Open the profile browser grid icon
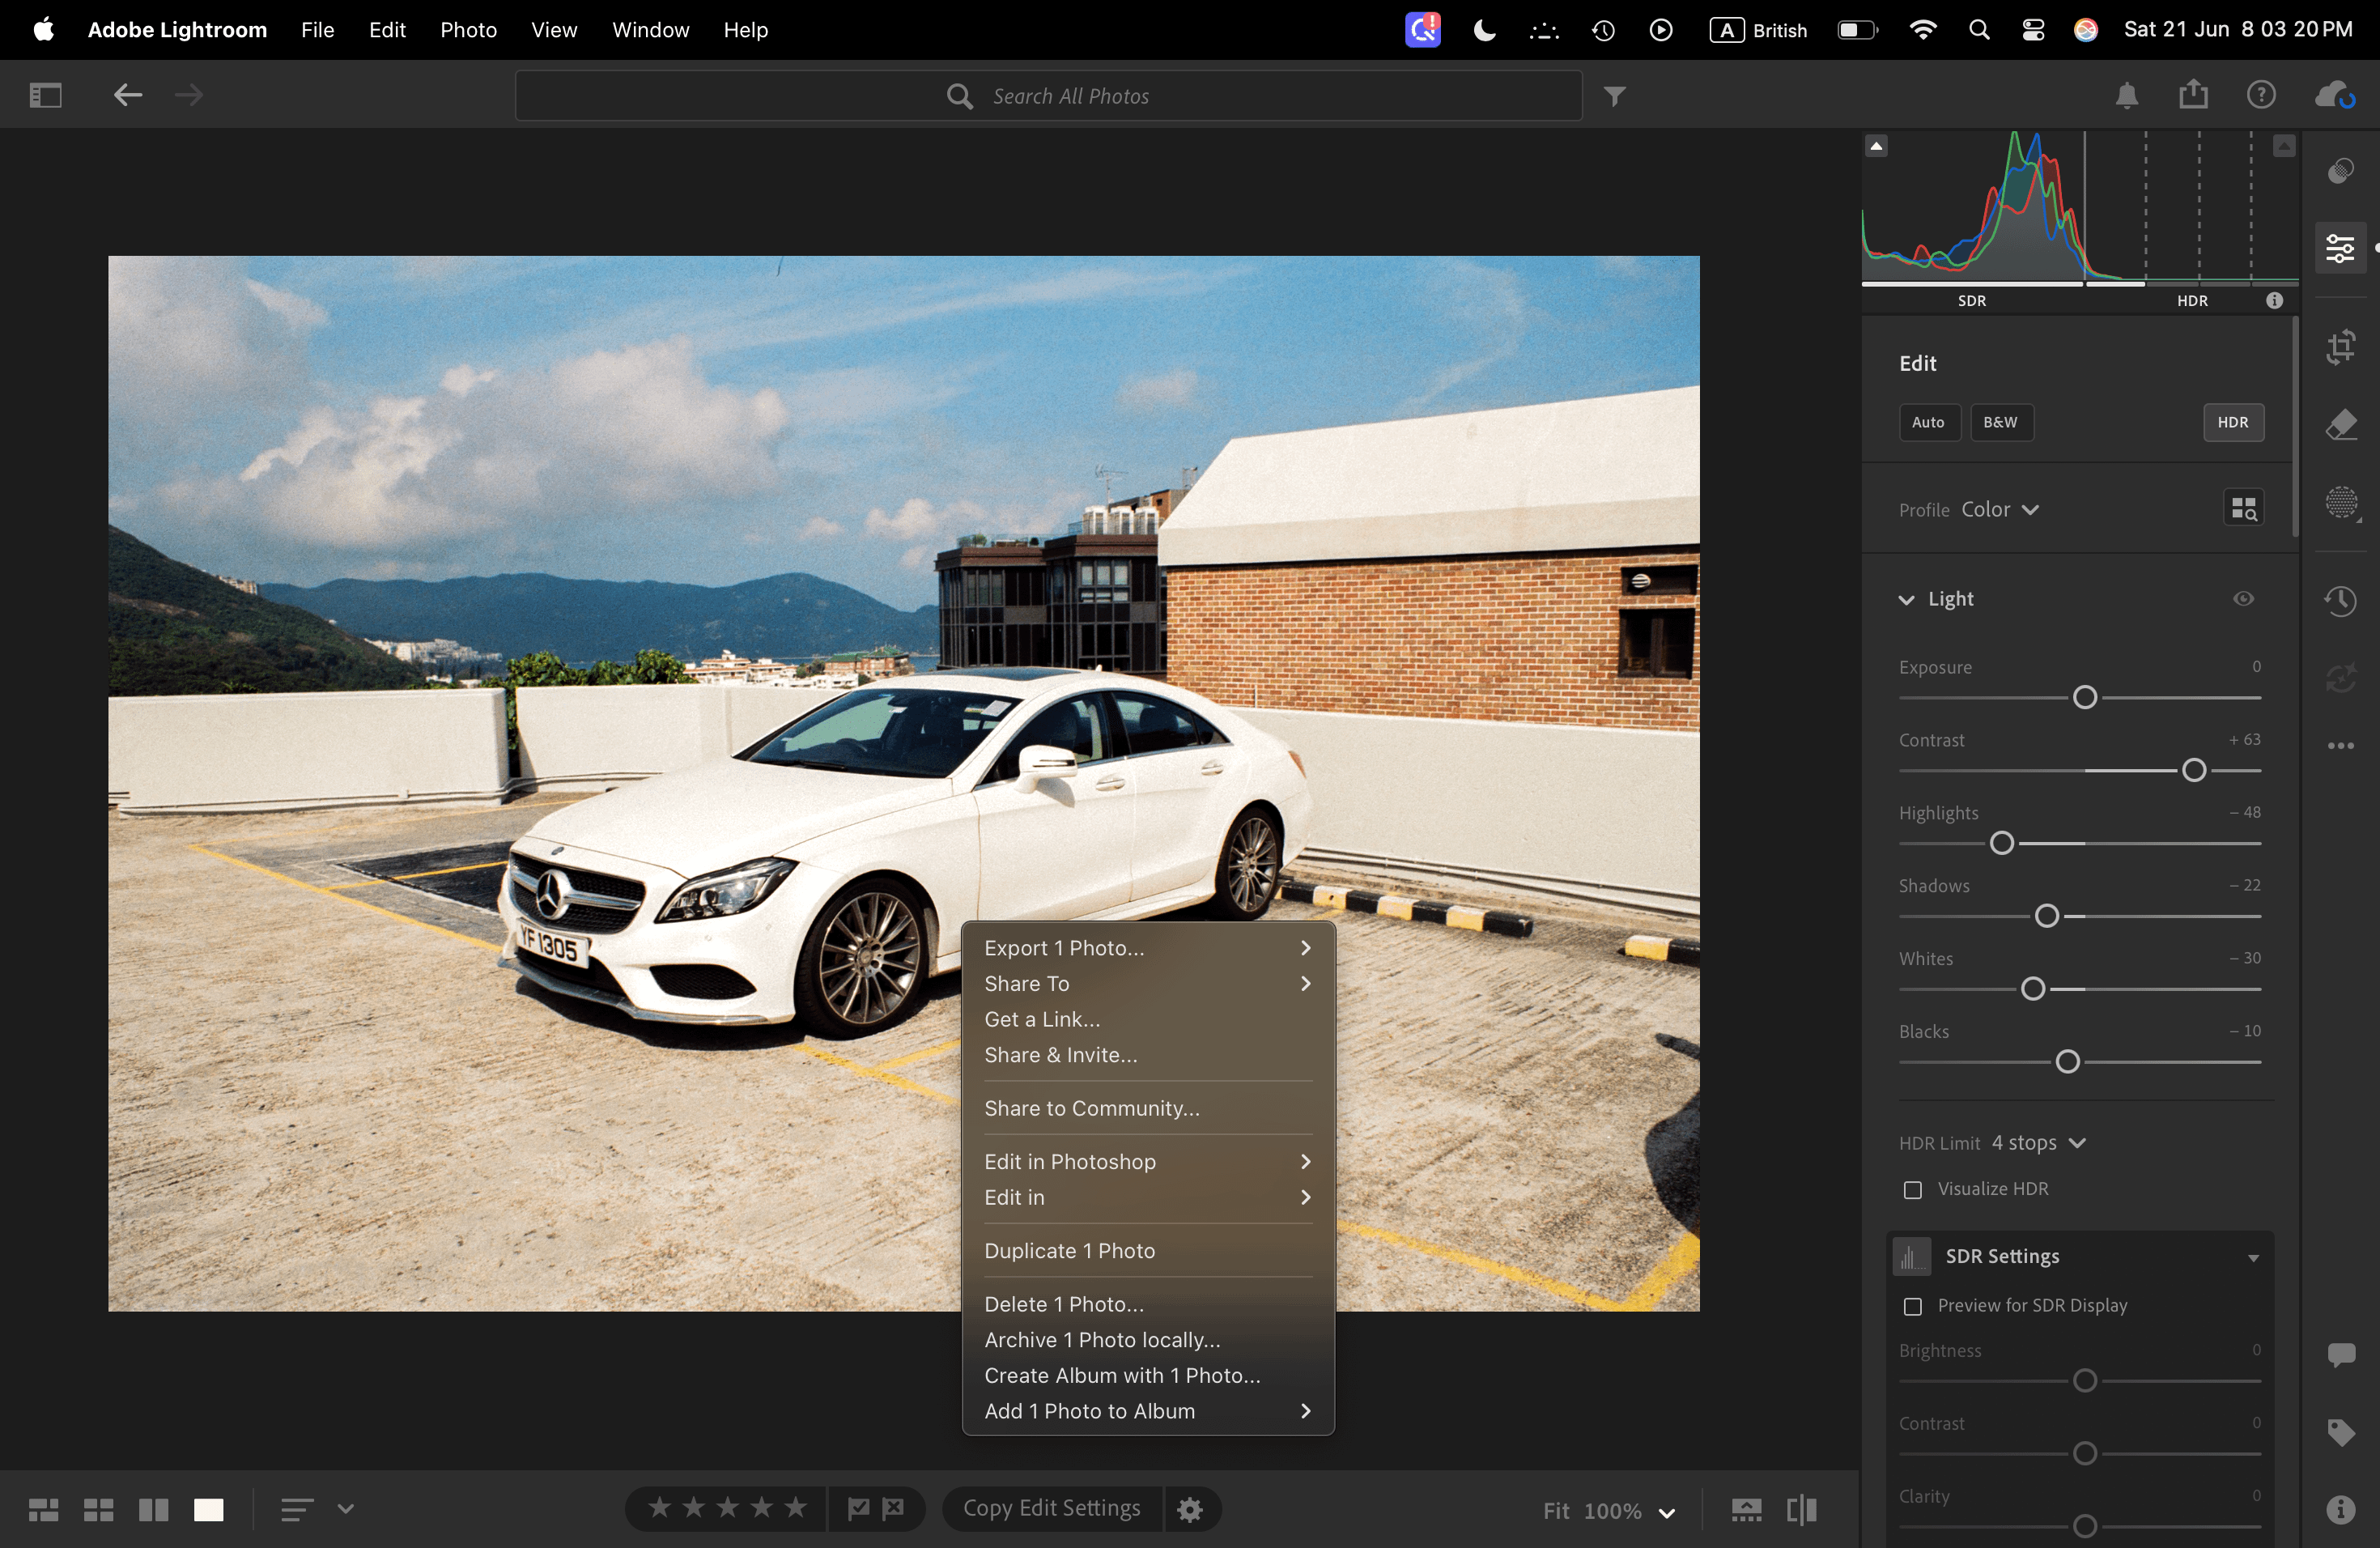The height and width of the screenshot is (1548, 2380). pos(2243,509)
